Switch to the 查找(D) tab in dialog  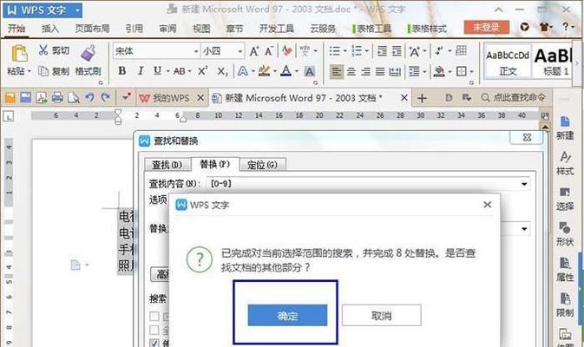[x=167, y=165]
